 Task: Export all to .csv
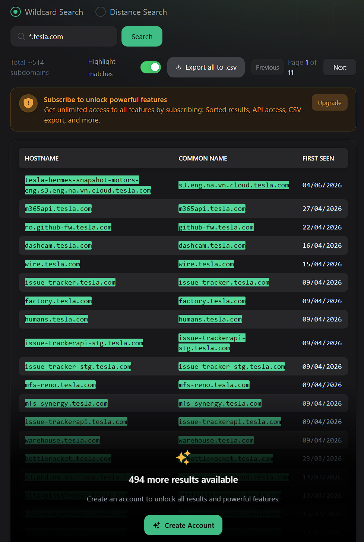(206, 67)
